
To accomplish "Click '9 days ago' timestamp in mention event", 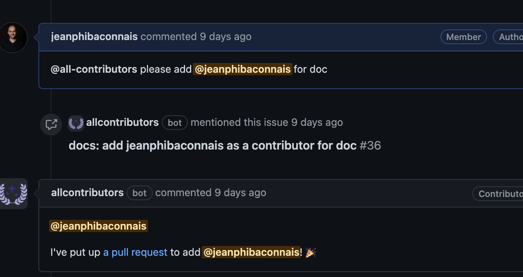I will click(x=317, y=123).
